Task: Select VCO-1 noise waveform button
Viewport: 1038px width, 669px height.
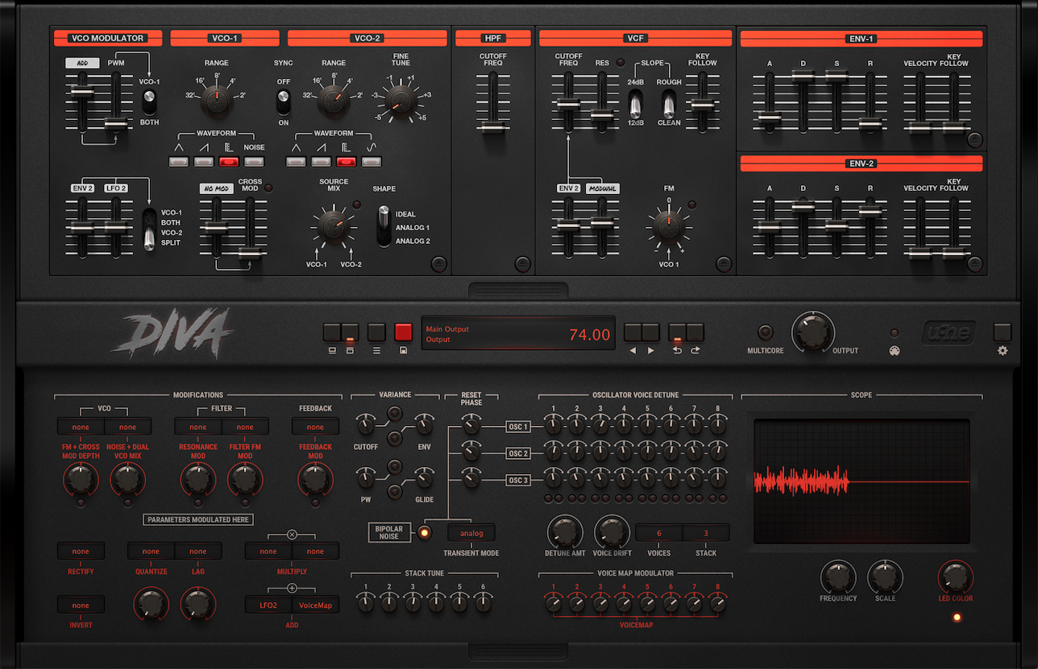Action: (254, 162)
